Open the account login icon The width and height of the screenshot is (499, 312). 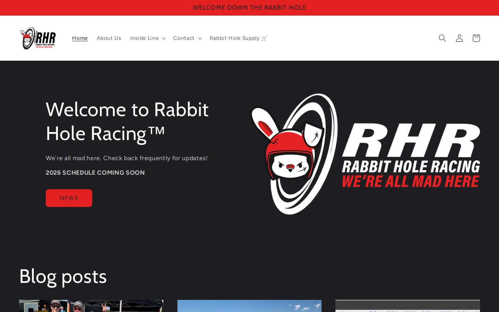point(459,38)
